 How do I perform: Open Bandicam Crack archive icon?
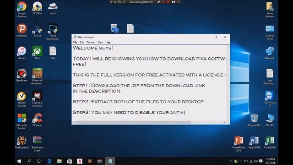[37, 143]
